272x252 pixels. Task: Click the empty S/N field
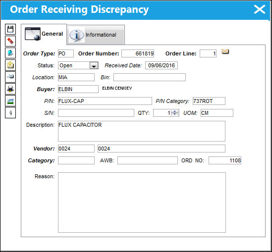pyautogui.click(x=96, y=113)
